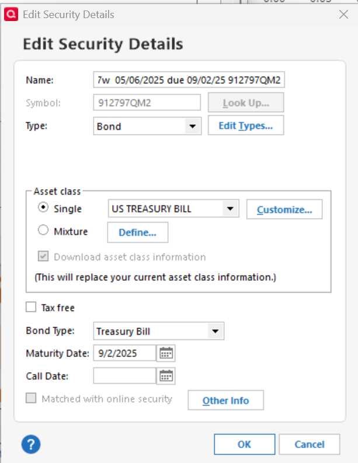The height and width of the screenshot is (463, 358).
Task: Open Other Info
Action: pos(225,401)
